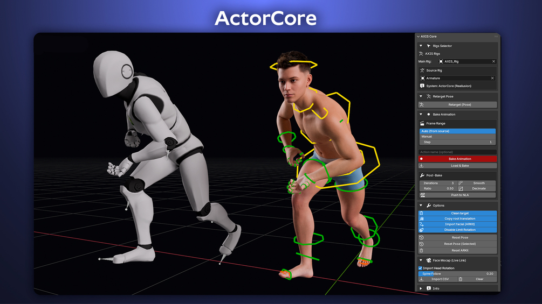
Task: Click the text System: ActorCore (Reallusion)
Action: tap(449, 86)
